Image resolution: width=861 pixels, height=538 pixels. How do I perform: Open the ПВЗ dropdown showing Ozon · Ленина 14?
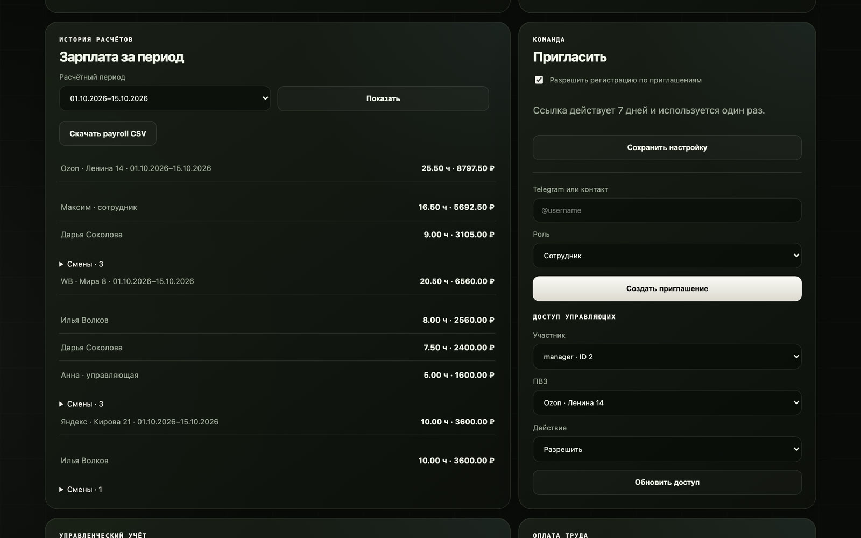coord(667,403)
